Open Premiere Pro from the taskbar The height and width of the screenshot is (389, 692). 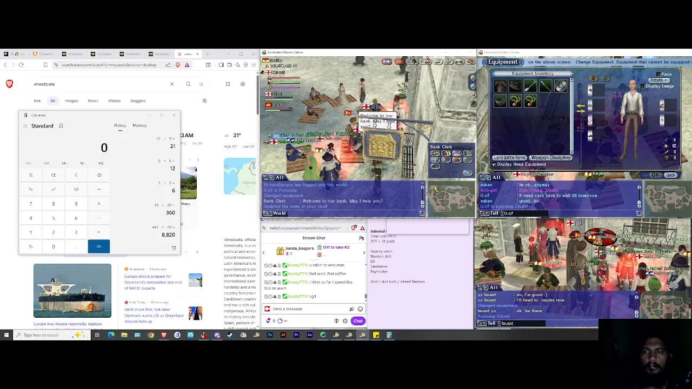coord(296,335)
